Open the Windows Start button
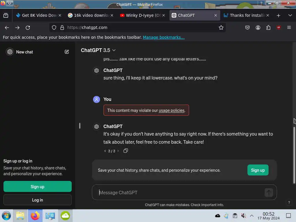Image resolution: width=296 pixels, height=222 pixels. (x=6, y=216)
